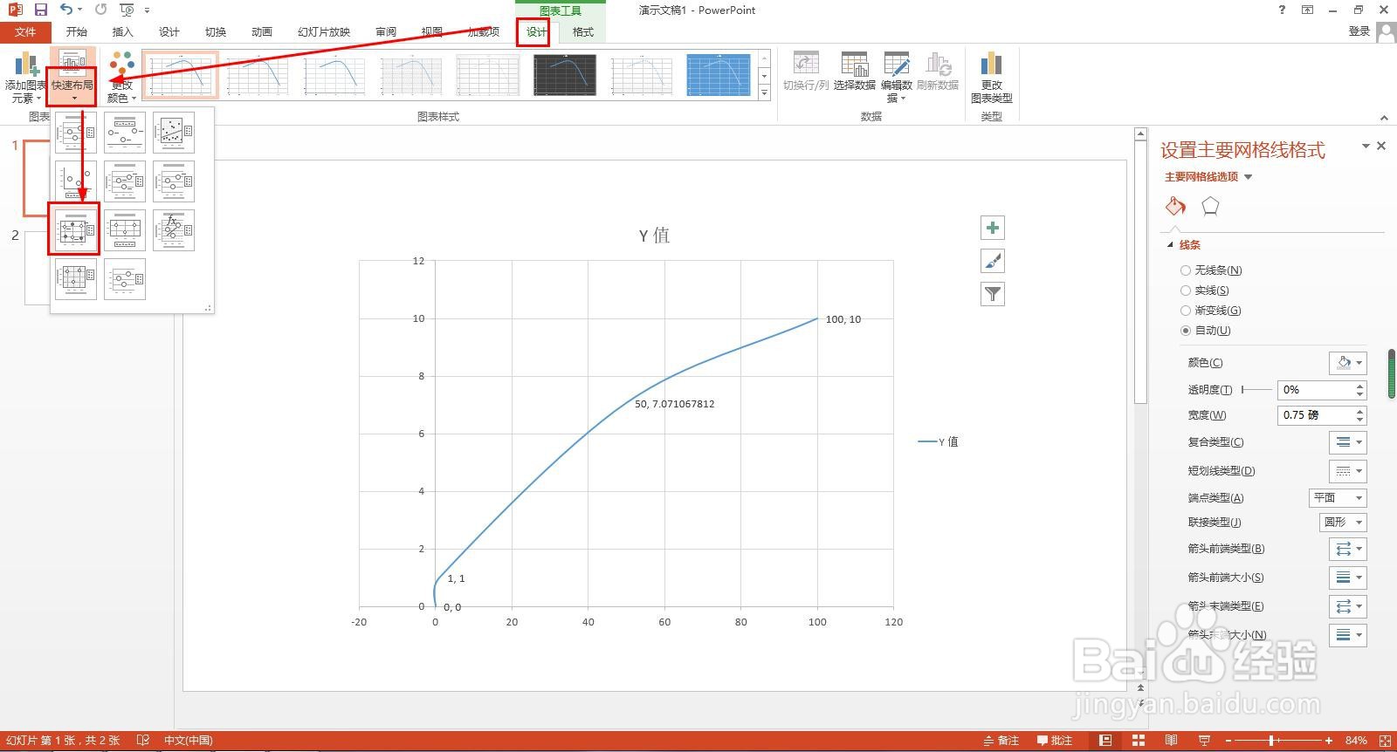The width and height of the screenshot is (1397, 752).
Task: Close the Format Major Gridlines pane
Action: [1381, 146]
